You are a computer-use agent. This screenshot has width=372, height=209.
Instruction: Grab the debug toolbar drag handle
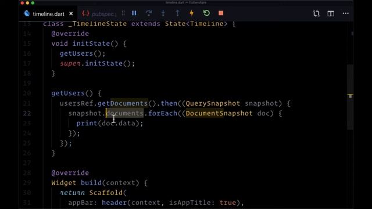click(x=123, y=13)
